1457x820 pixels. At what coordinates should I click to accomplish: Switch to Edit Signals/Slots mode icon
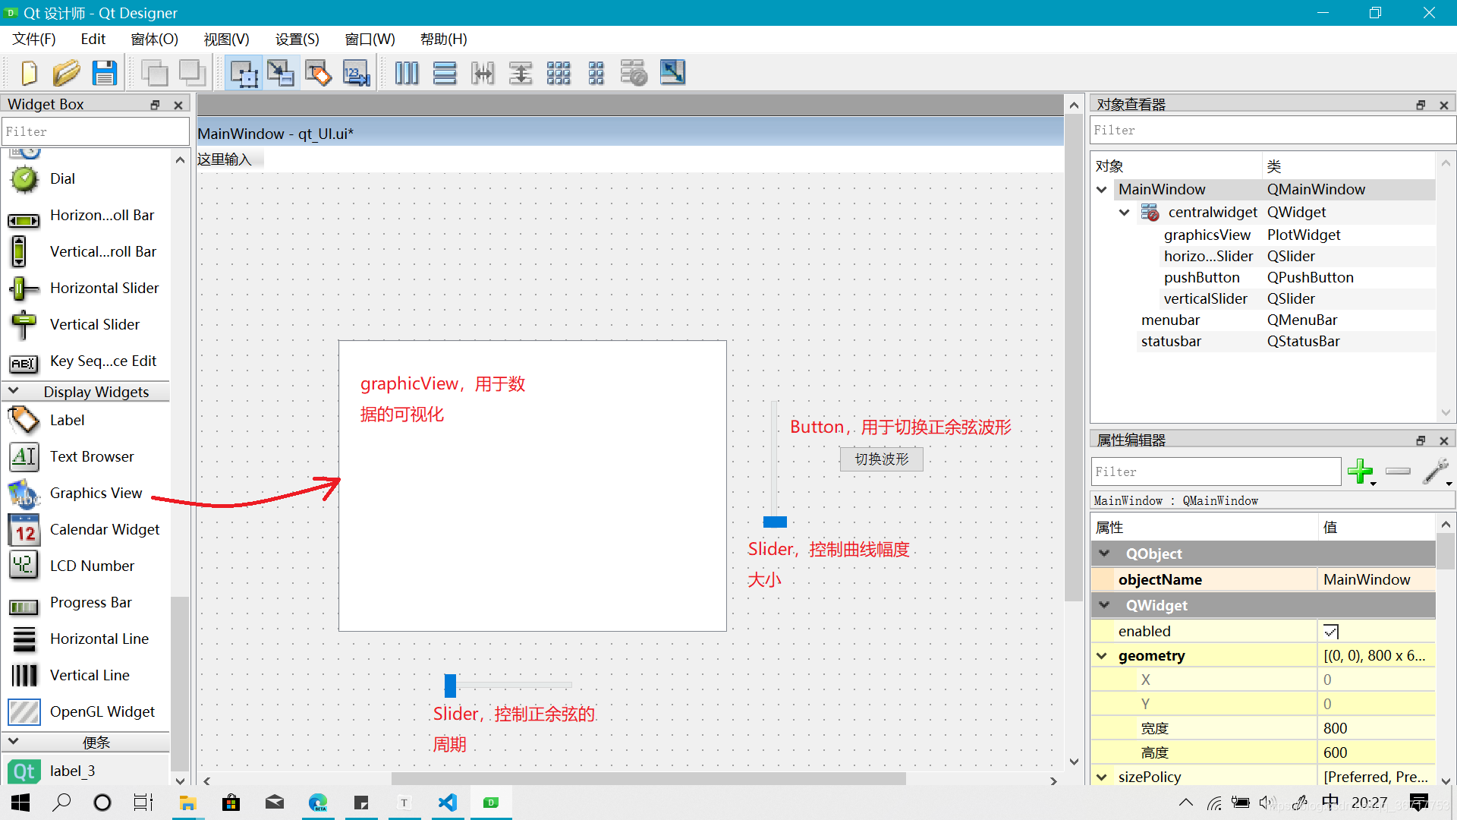tap(281, 73)
